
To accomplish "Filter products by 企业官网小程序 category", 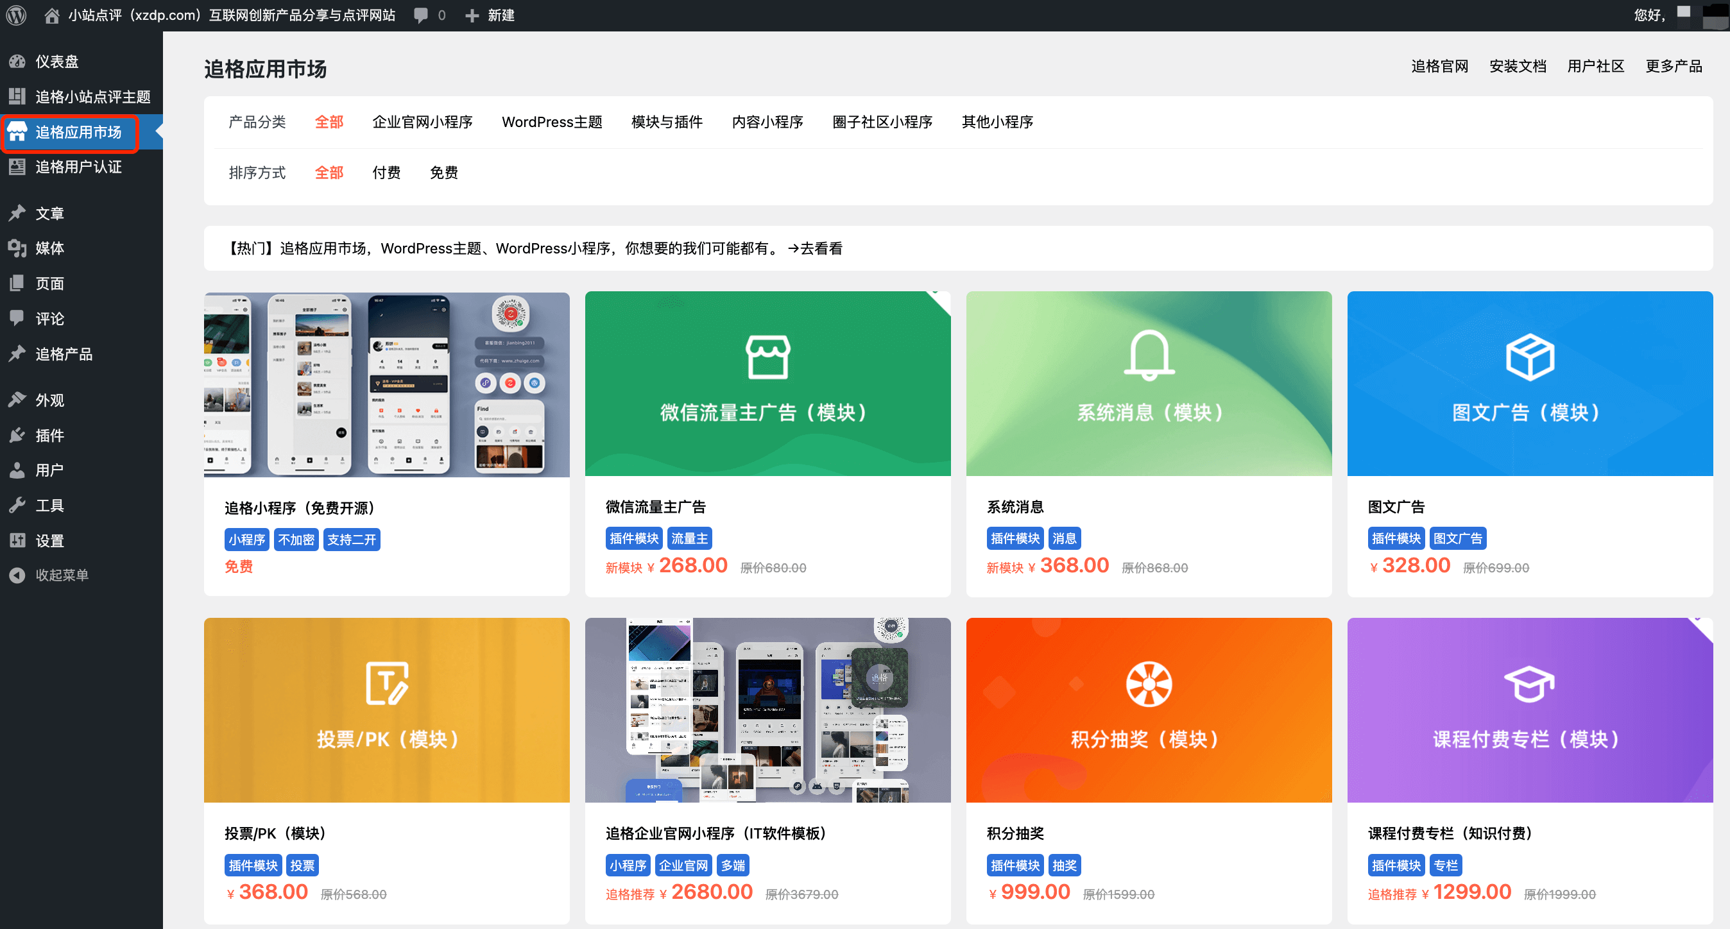I will tap(422, 121).
